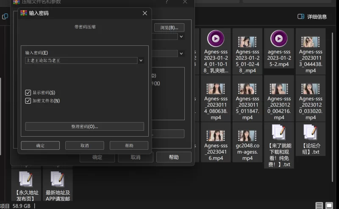Open dropdown arrow beside the 浏览(B) button
Image resolution: width=339 pixels, height=209 pixels.
tap(181, 37)
